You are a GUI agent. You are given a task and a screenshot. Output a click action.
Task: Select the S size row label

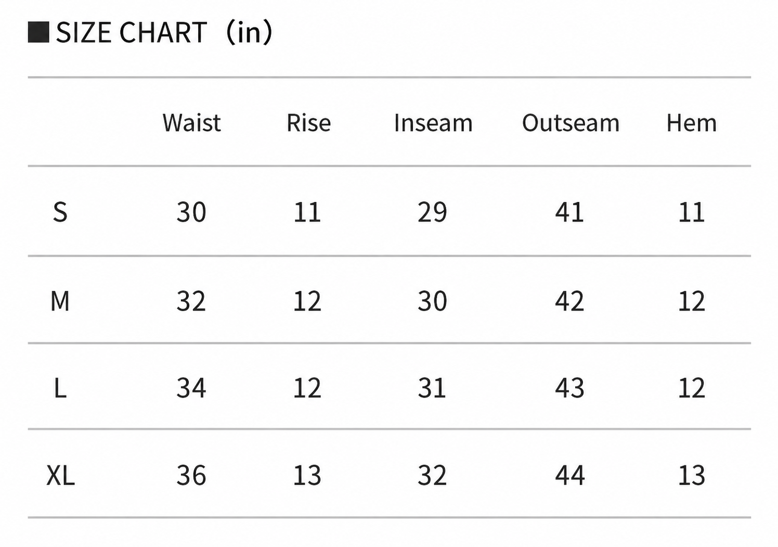(60, 212)
